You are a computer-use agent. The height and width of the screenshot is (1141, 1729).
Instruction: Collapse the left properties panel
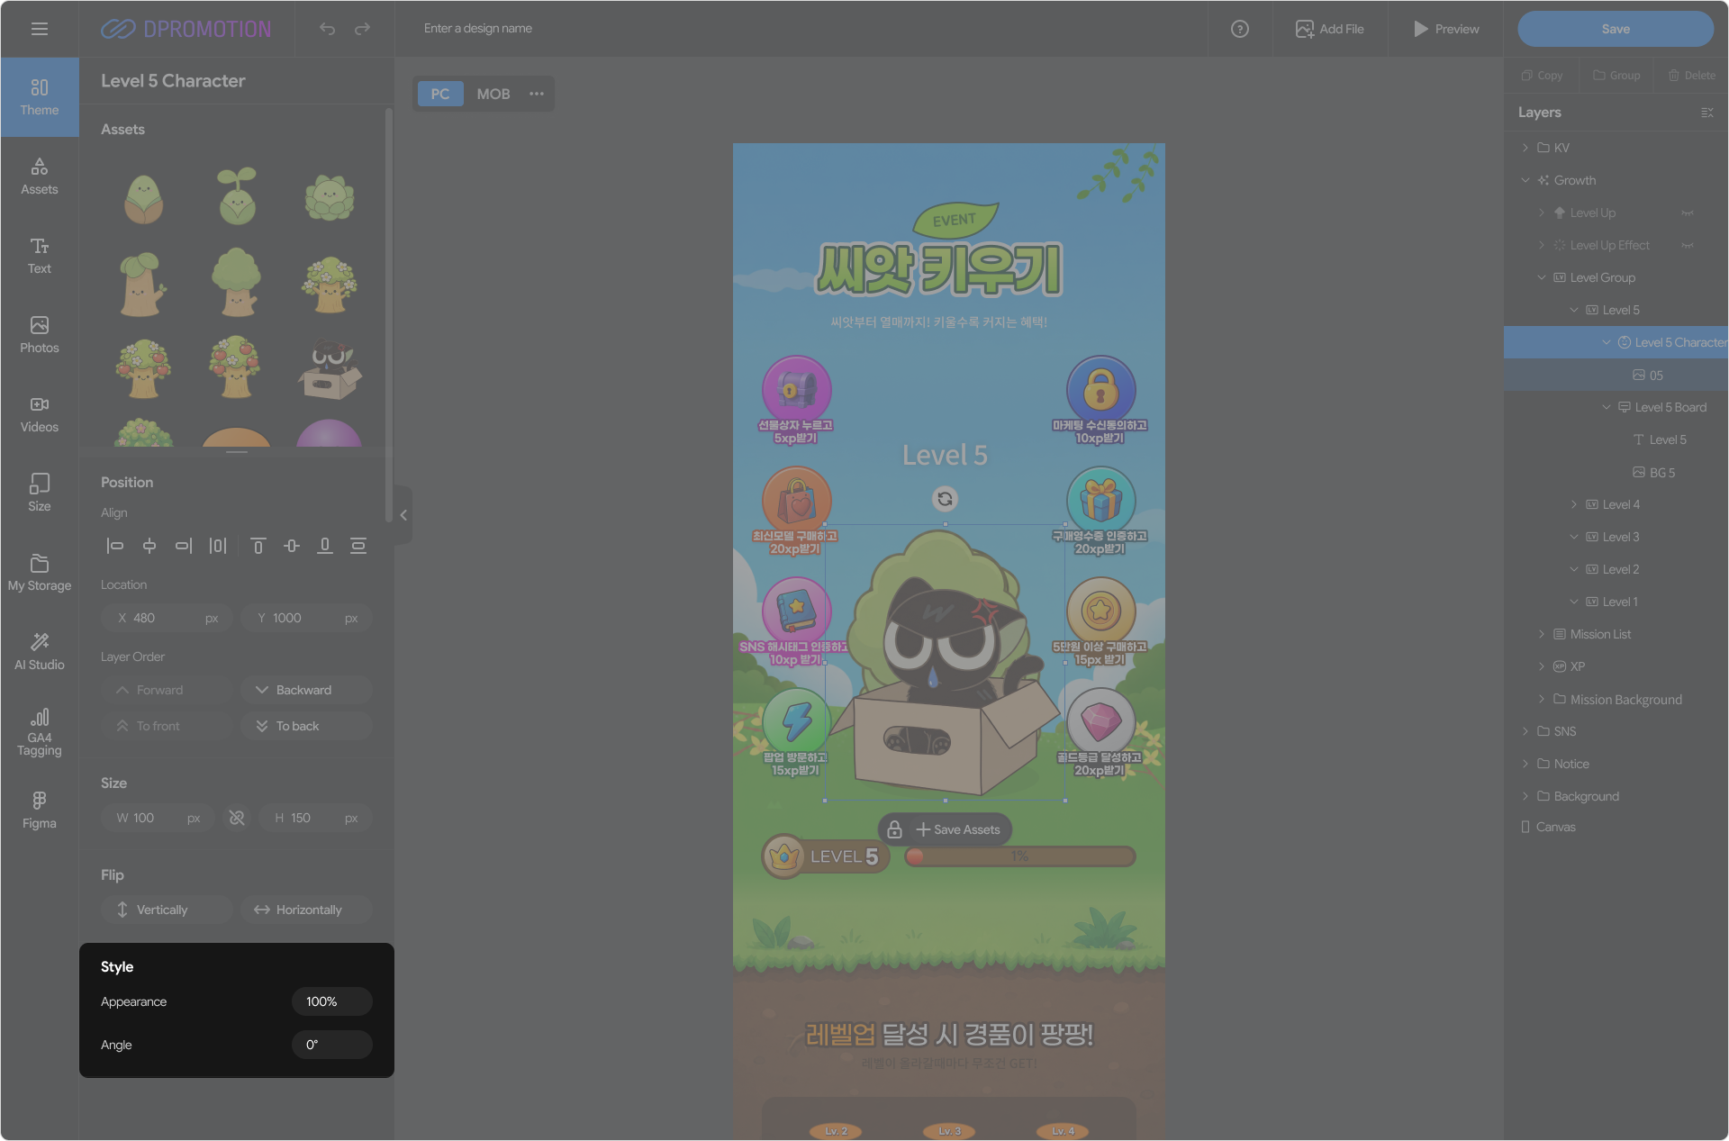pyautogui.click(x=403, y=515)
